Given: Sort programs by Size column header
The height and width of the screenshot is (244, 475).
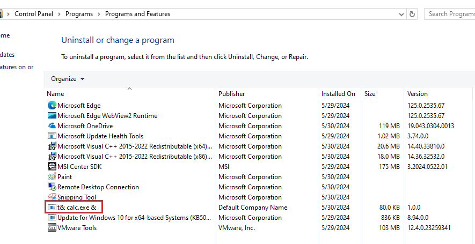Looking at the screenshot, I should 370,94.
